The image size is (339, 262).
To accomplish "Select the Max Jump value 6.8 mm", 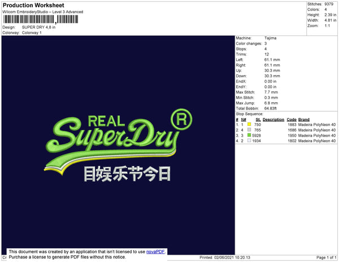I will click(271, 103).
